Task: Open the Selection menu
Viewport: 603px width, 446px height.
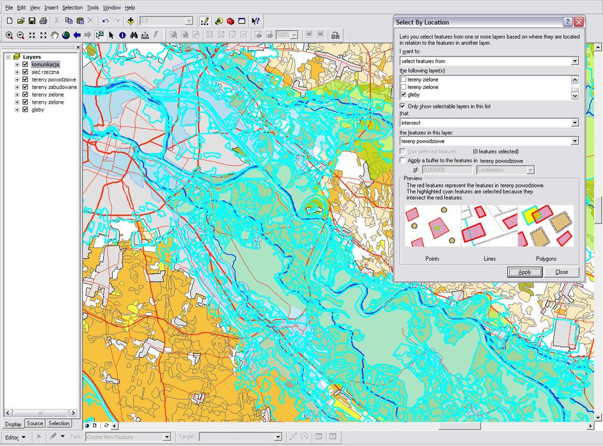Action: (x=73, y=8)
